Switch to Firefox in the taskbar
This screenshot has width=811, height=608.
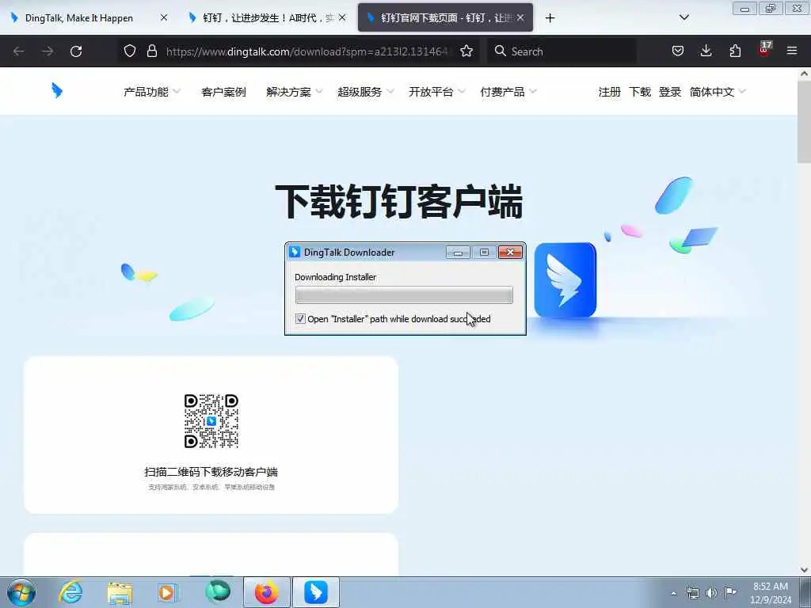pos(267,592)
